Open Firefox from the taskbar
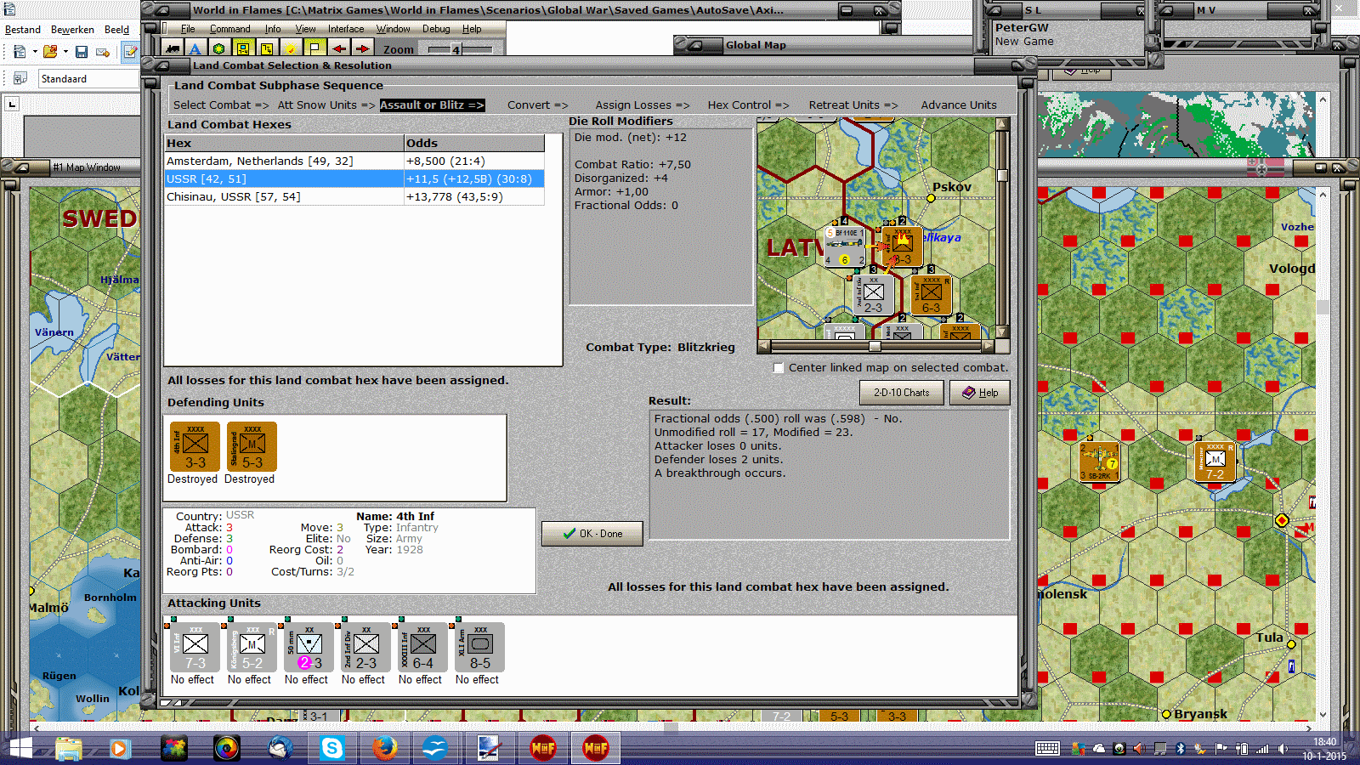The height and width of the screenshot is (765, 1360). (x=384, y=748)
